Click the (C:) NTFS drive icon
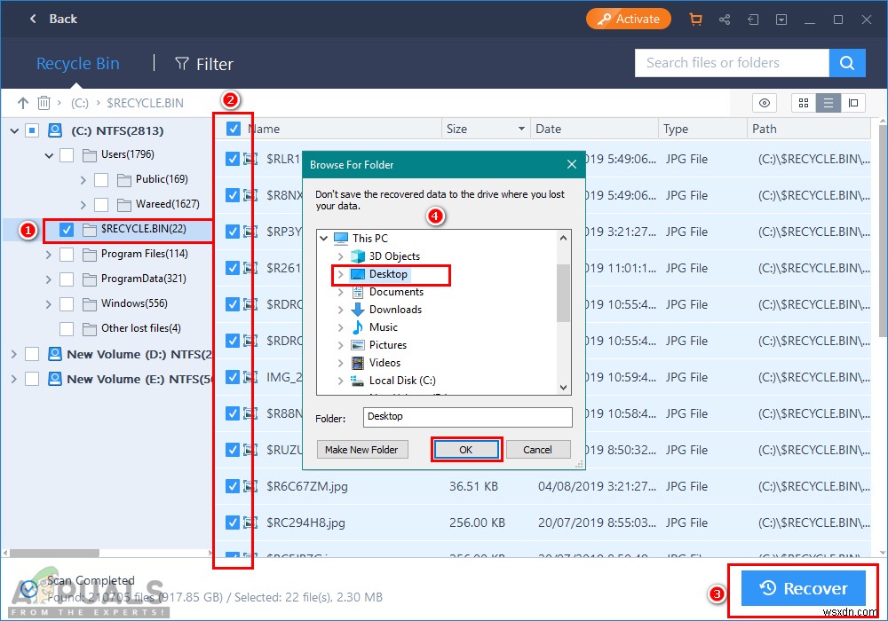 (55, 130)
